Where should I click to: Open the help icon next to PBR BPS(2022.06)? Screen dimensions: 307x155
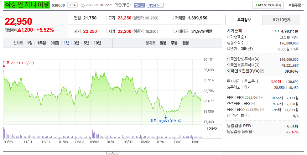point(262,110)
